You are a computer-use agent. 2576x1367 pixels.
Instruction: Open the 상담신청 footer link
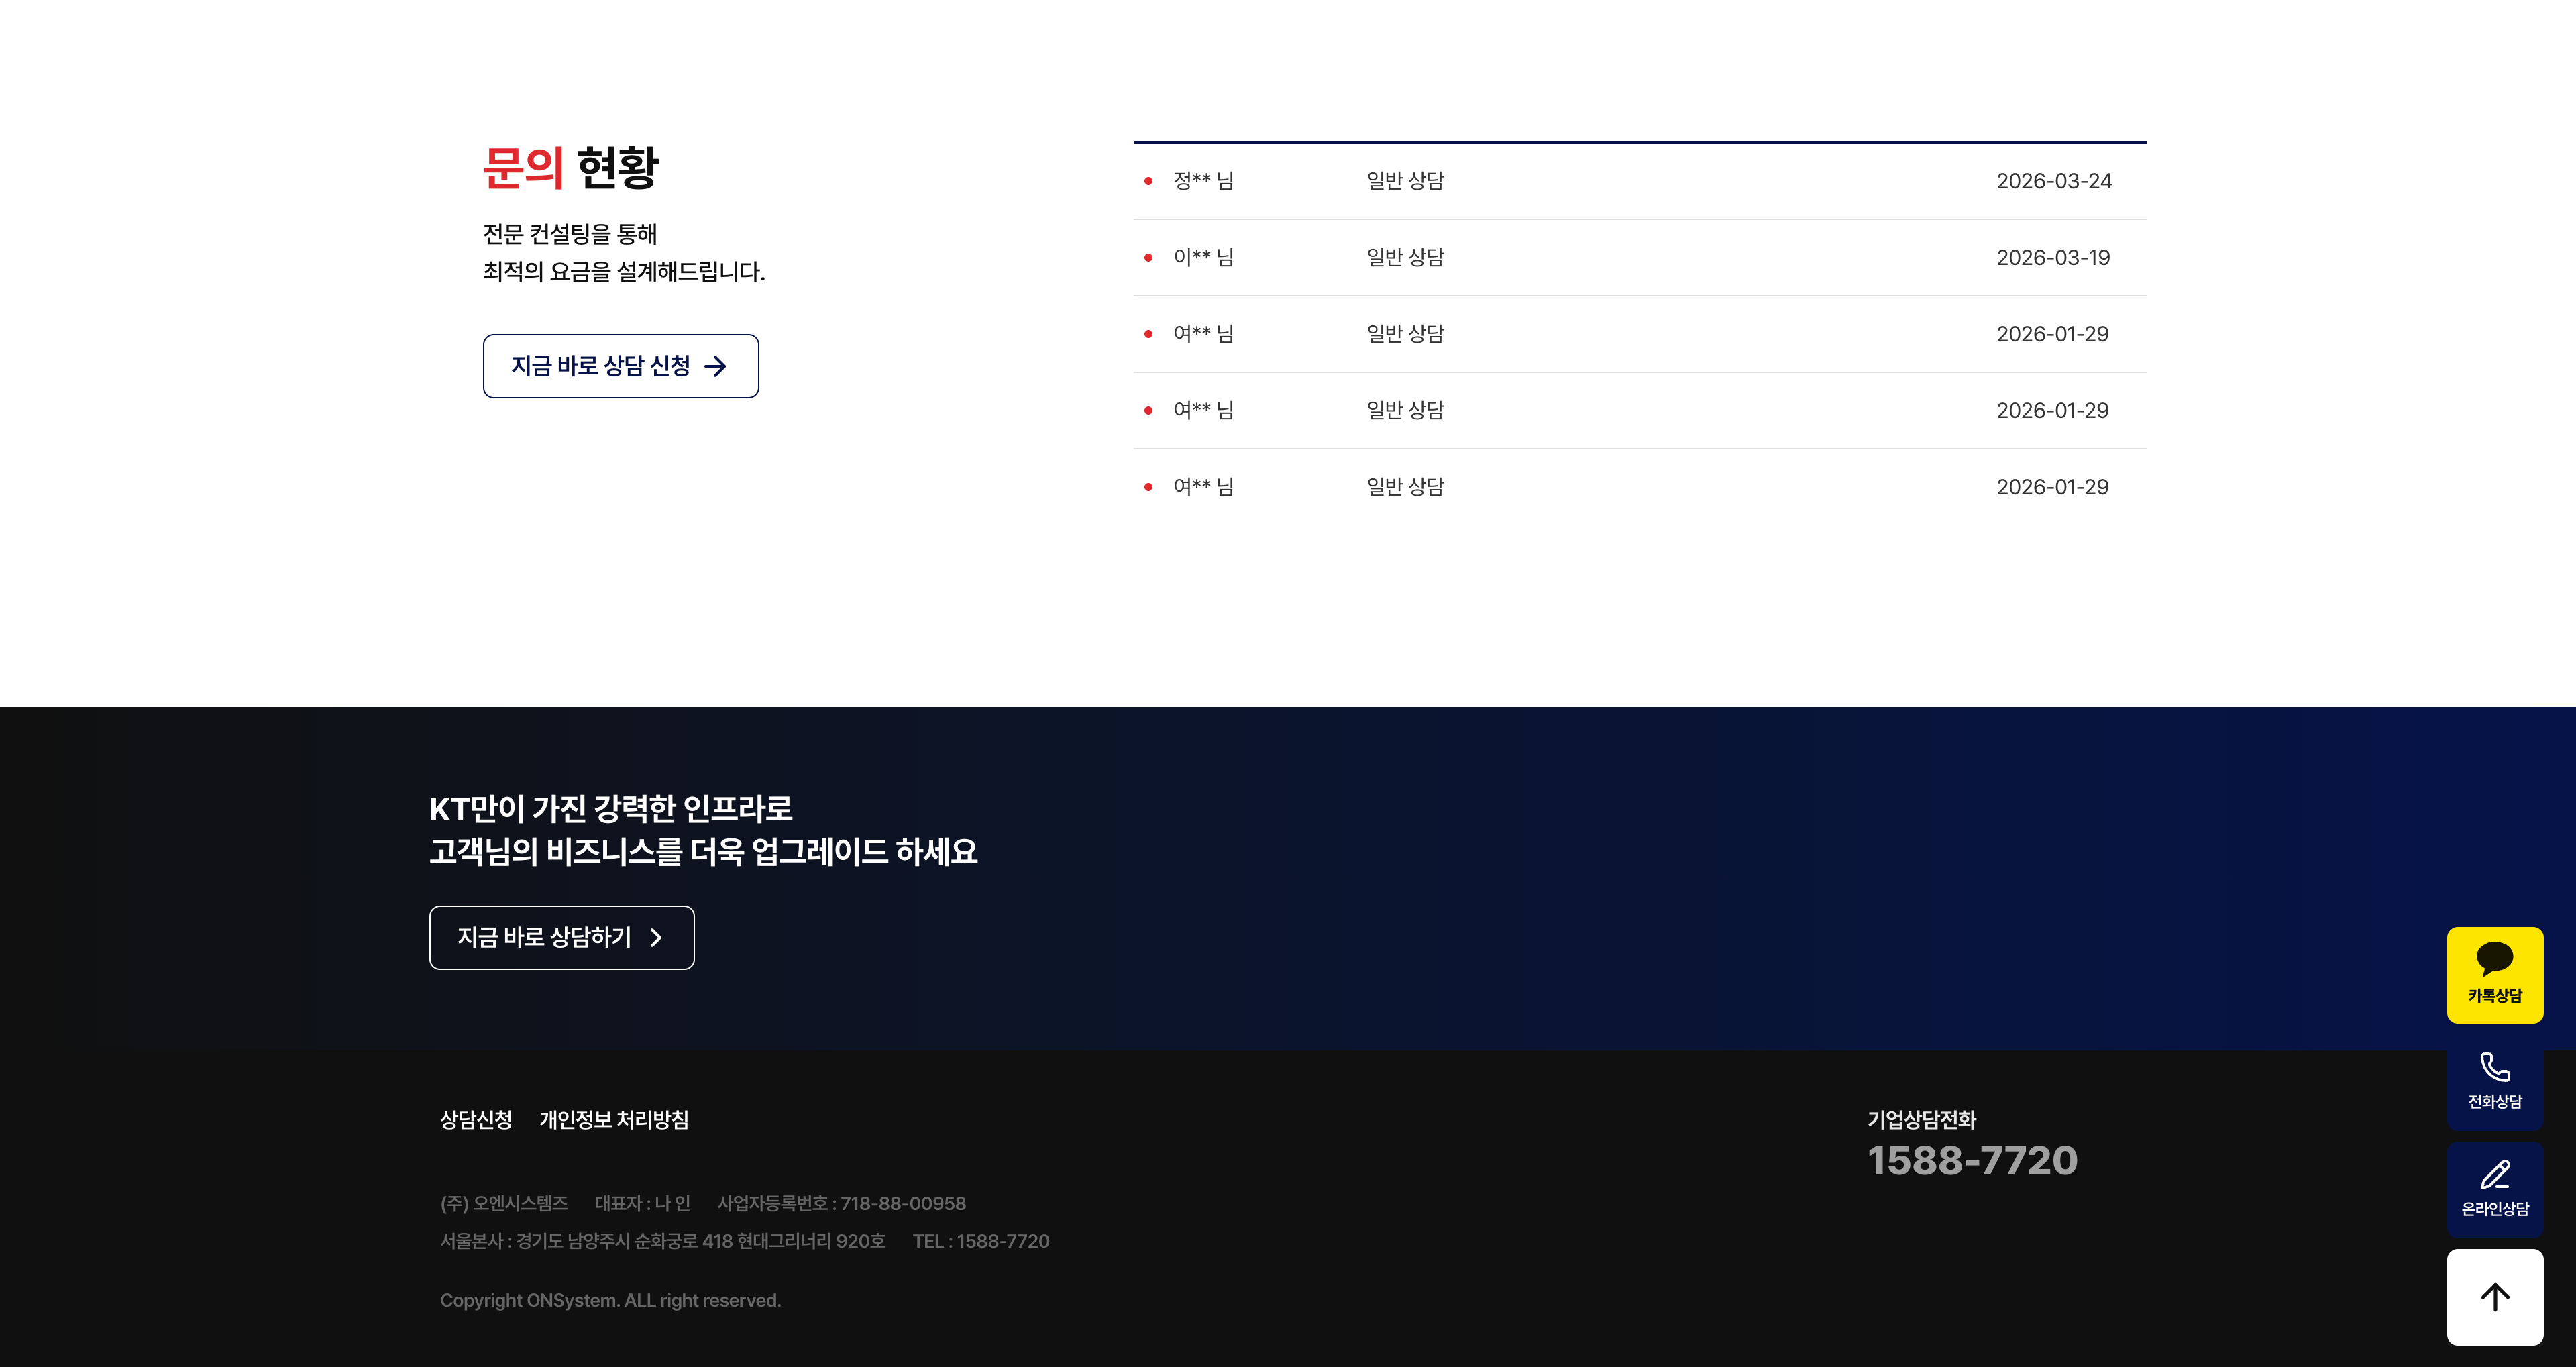pyautogui.click(x=476, y=1119)
